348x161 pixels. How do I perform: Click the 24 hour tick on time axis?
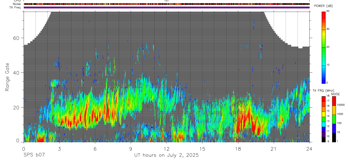(309, 148)
